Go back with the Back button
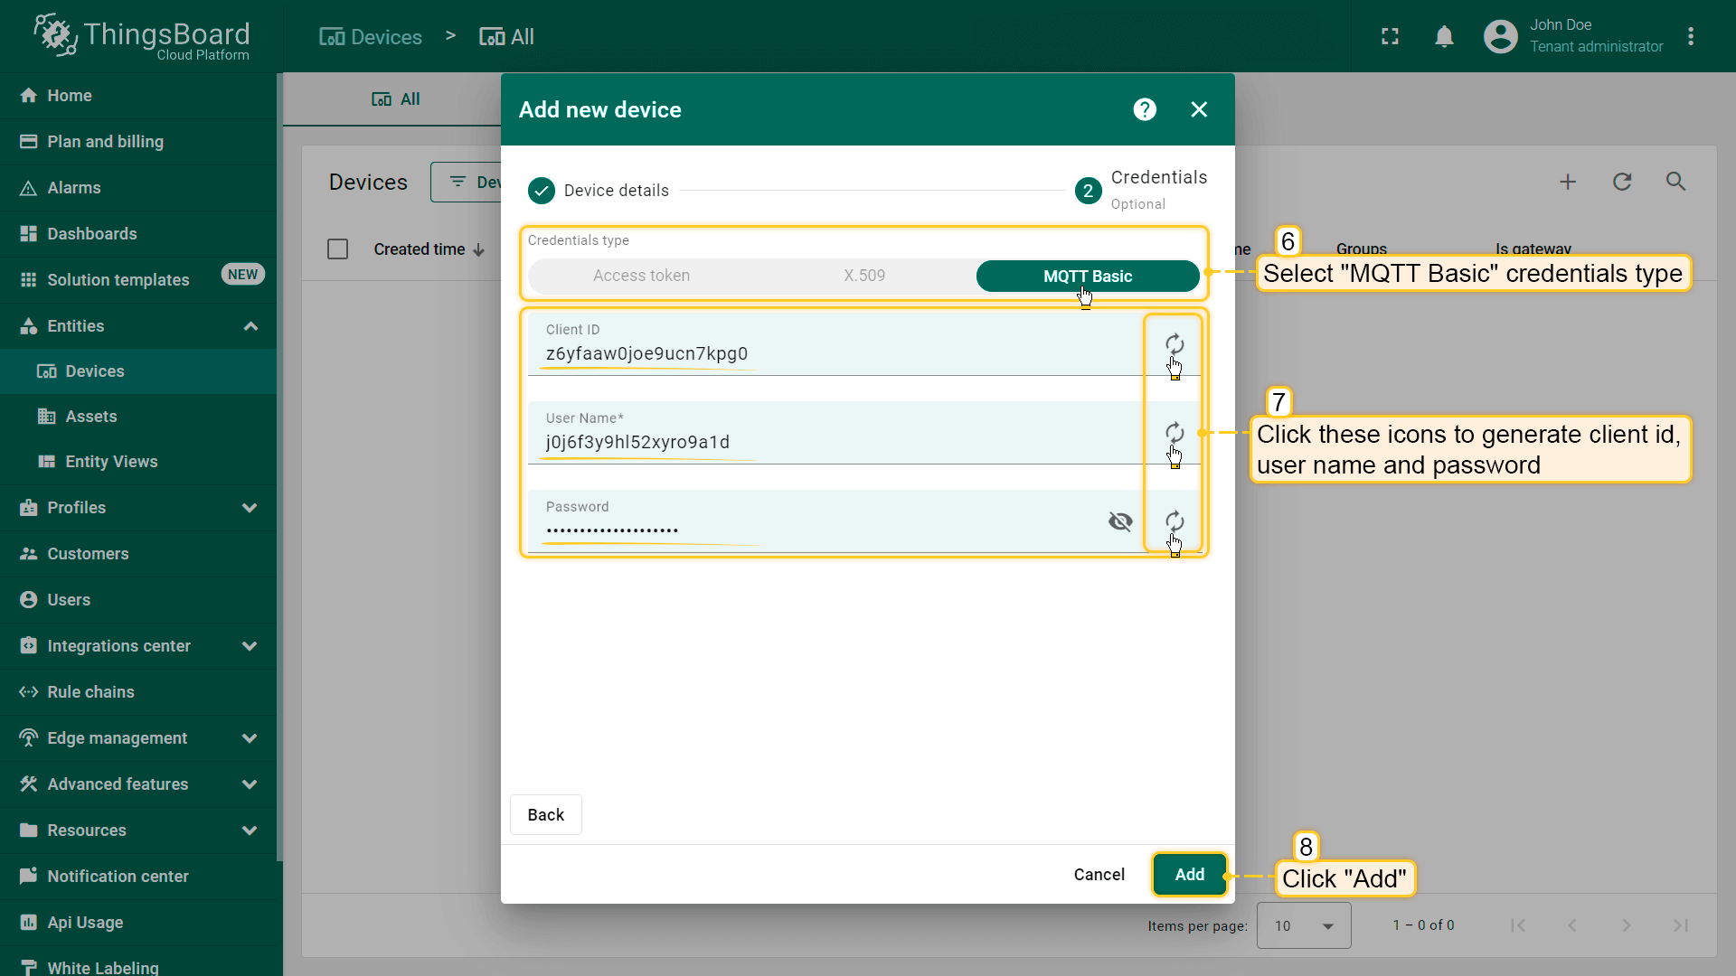Viewport: 1736px width, 976px height. pos(545,815)
